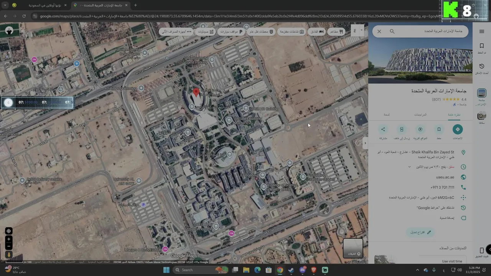Image resolution: width=491 pixels, height=276 pixels.
Task: Click the F3 Building Graduate Studies marker
Action: pos(303,177)
